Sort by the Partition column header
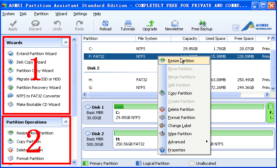 point(109,38)
